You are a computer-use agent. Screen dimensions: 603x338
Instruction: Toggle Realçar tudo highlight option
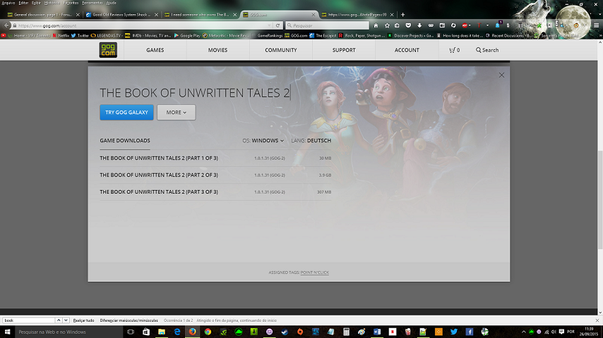pyautogui.click(x=83, y=320)
